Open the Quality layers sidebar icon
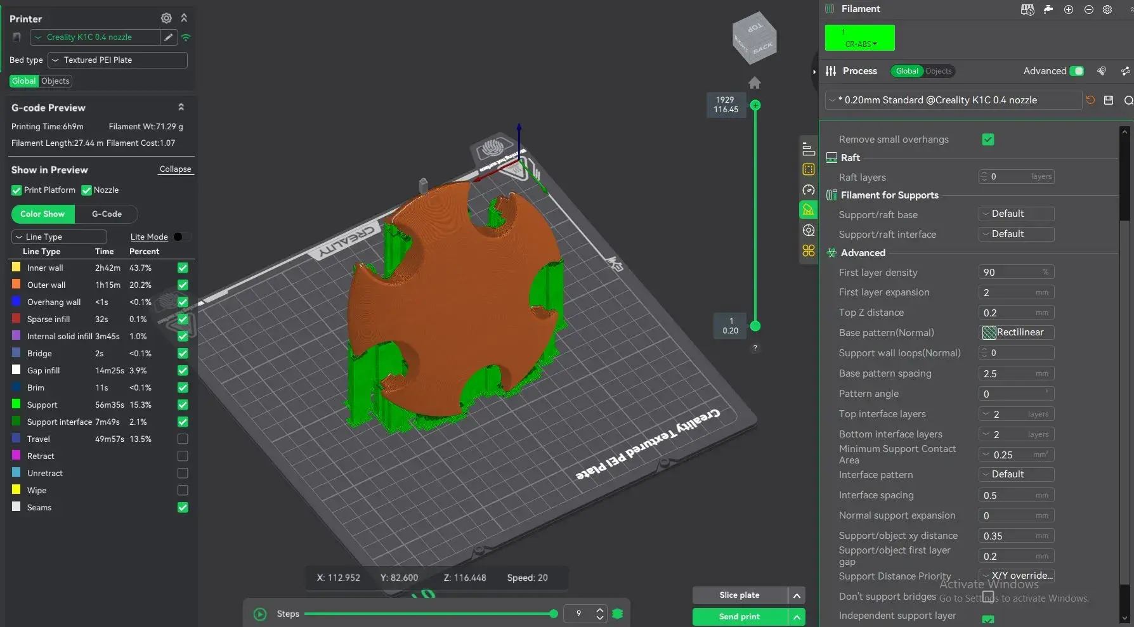Image resolution: width=1134 pixels, height=627 pixels. (808, 150)
